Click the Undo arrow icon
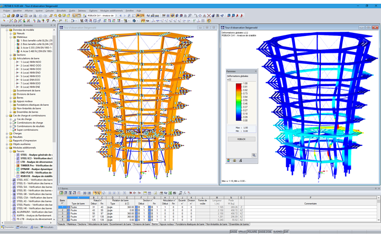 (41, 15)
